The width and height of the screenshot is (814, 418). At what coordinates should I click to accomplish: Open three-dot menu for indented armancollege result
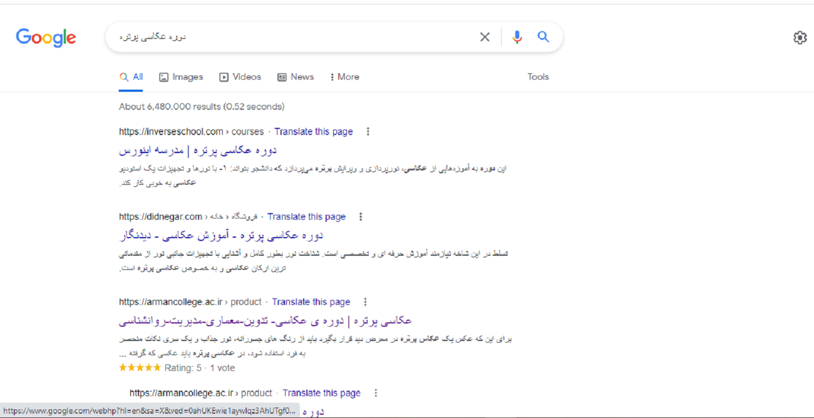pos(376,393)
